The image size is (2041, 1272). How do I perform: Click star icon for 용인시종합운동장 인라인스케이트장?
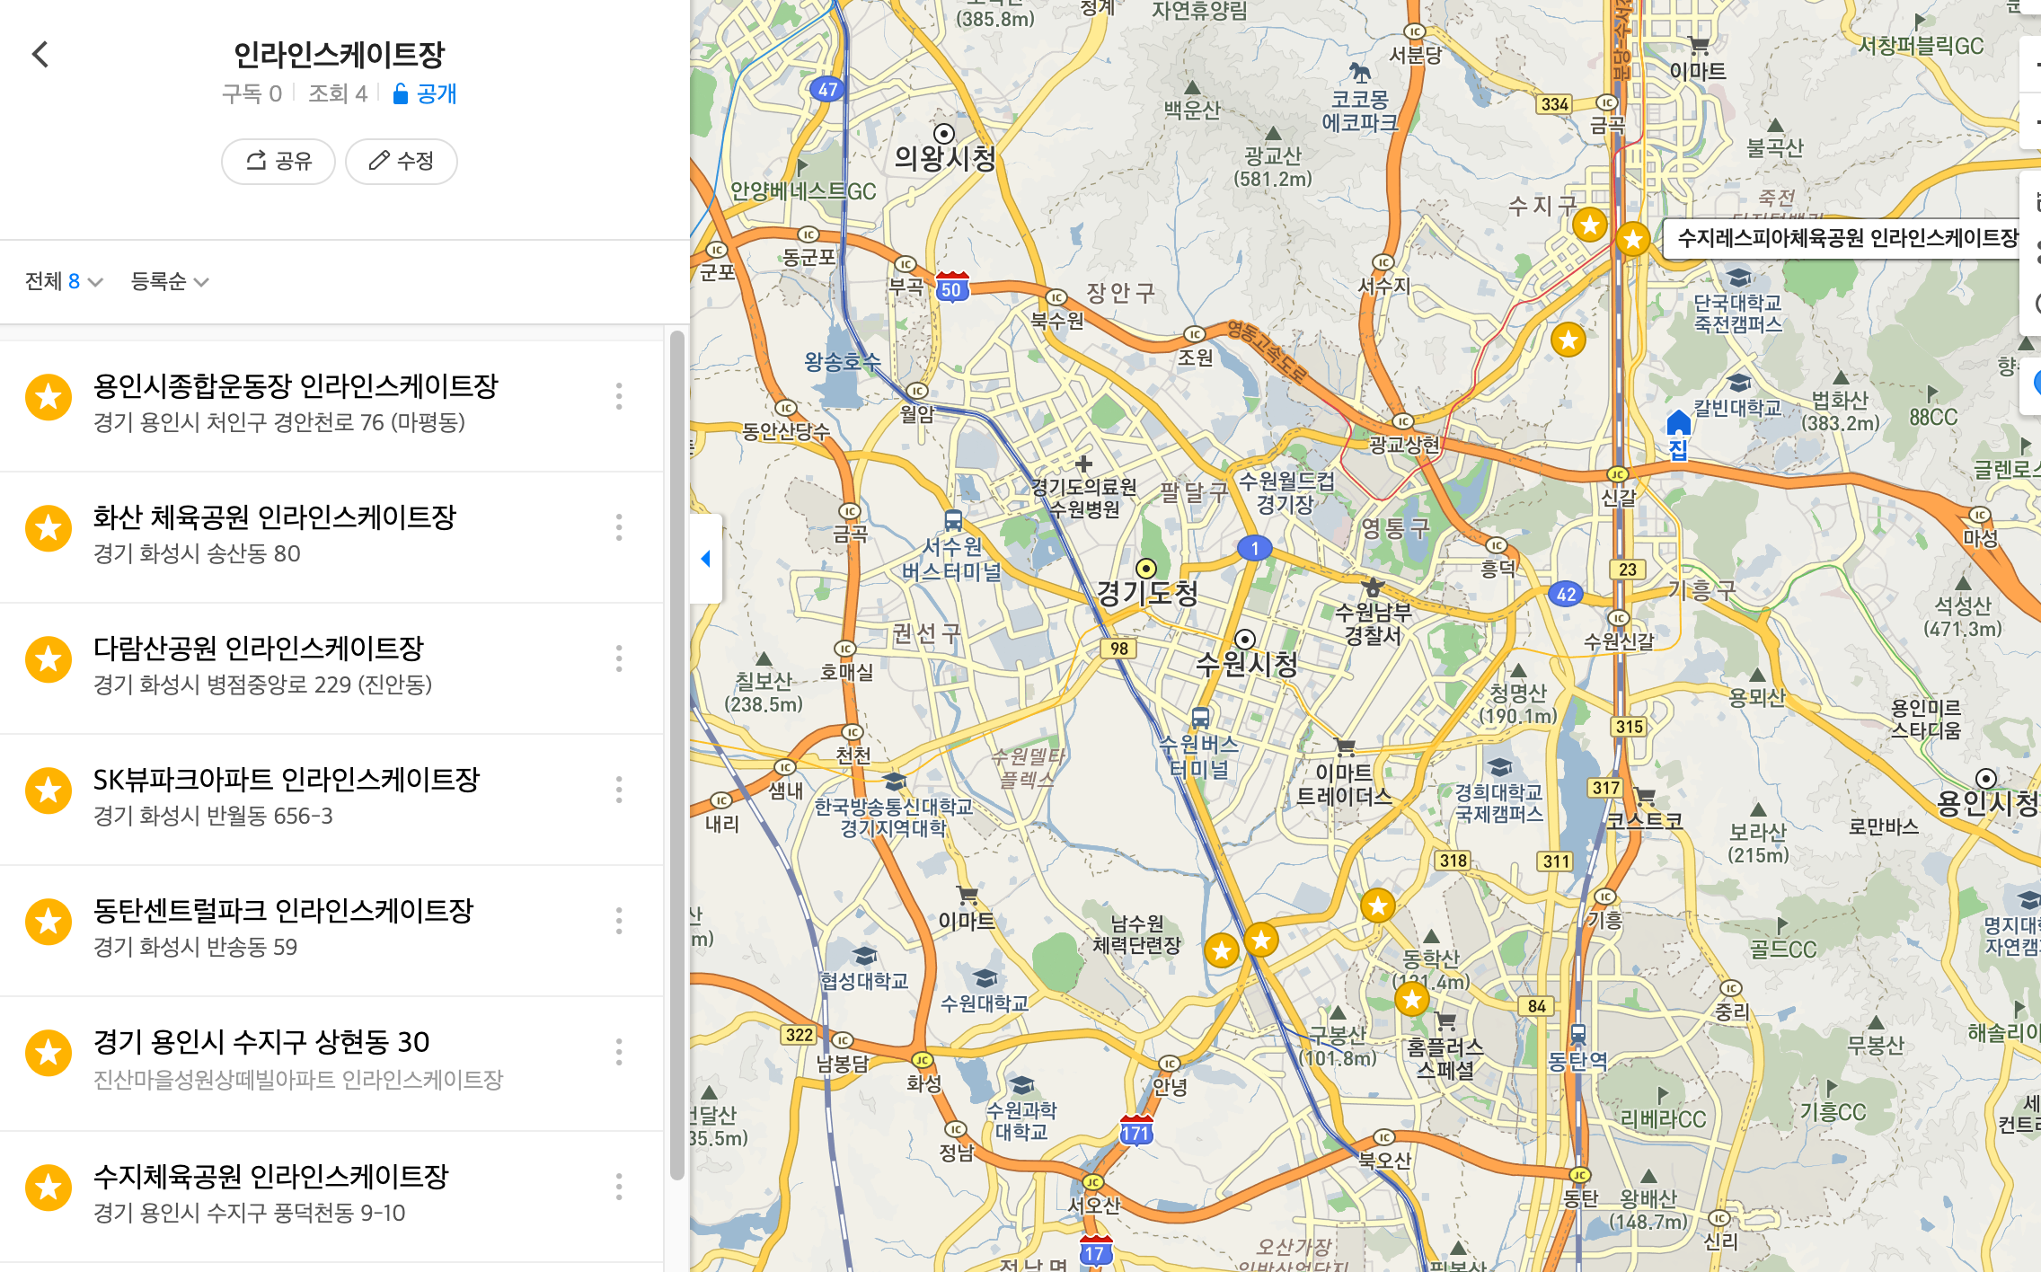click(x=49, y=397)
